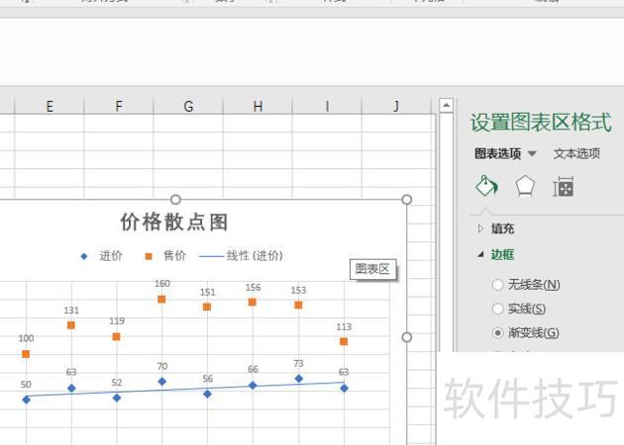The width and height of the screenshot is (624, 445).
Task: Open the Fill & Line paint bucket icon
Action: tap(486, 187)
